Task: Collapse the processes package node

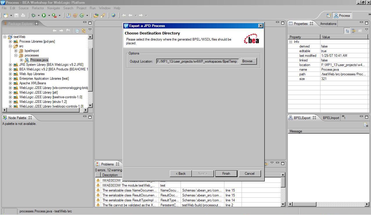Action: pyautogui.click(x=16, y=55)
